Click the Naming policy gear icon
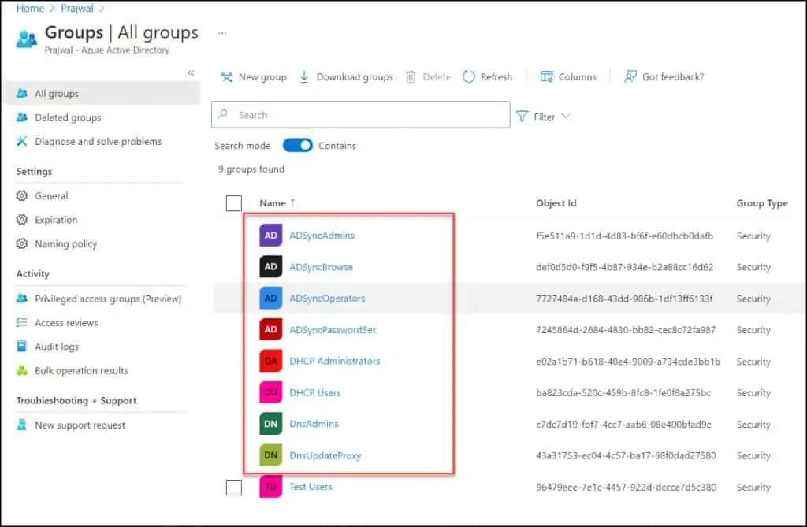Screen dimensions: 807x527 click(x=21, y=243)
